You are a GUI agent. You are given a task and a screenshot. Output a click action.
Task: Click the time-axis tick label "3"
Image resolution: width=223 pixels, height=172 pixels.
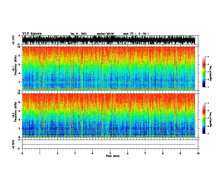point(75,153)
